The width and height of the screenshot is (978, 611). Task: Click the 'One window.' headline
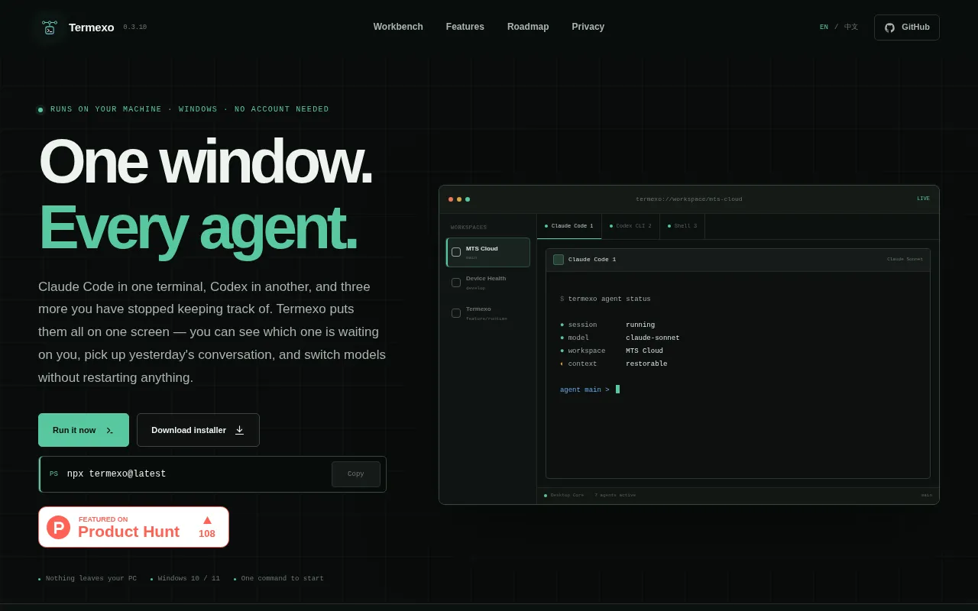click(206, 161)
